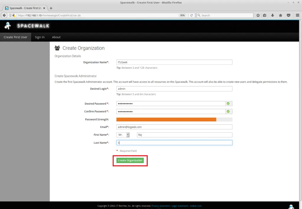
Task: Open the Legal statement link
Action: point(180,206)
